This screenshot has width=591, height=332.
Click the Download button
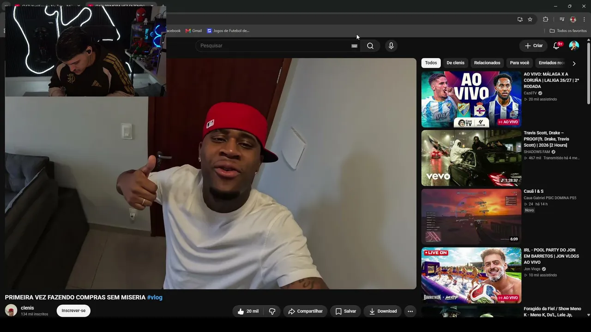click(382, 311)
